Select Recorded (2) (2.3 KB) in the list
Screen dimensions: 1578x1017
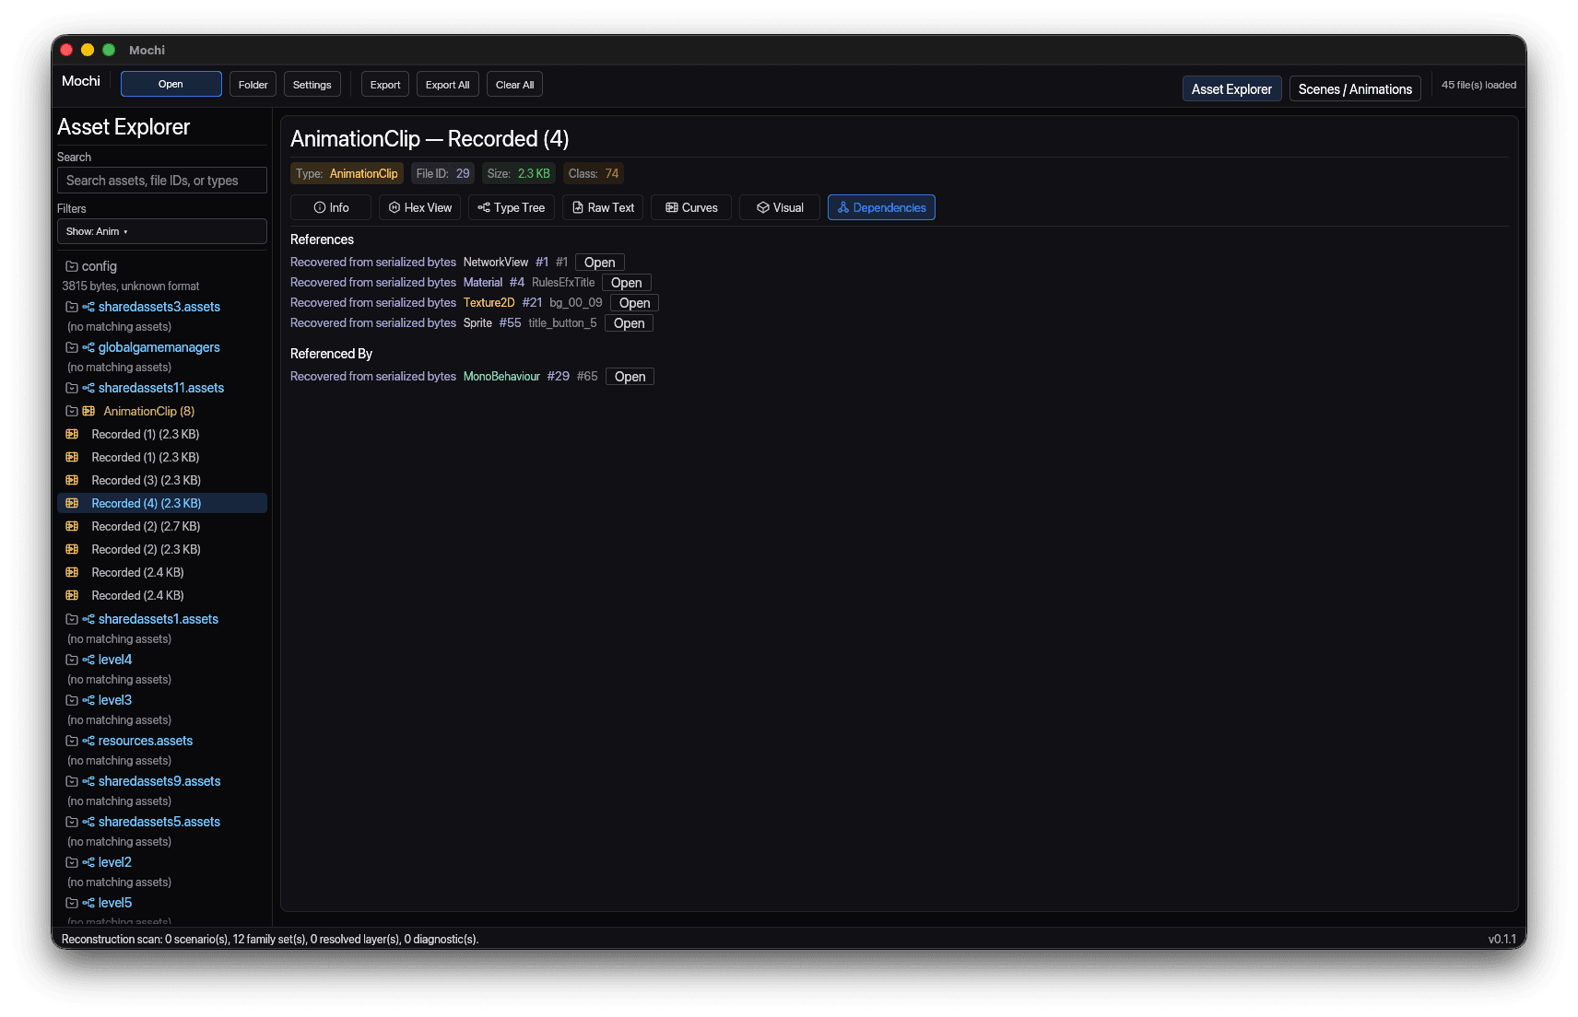click(162, 549)
